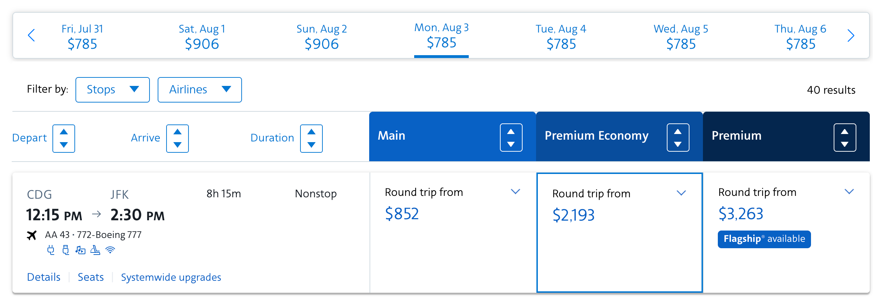Viewport: 873px width, 297px height.
Task: Click the lie-flat seat amenity icon
Action: pos(95,250)
